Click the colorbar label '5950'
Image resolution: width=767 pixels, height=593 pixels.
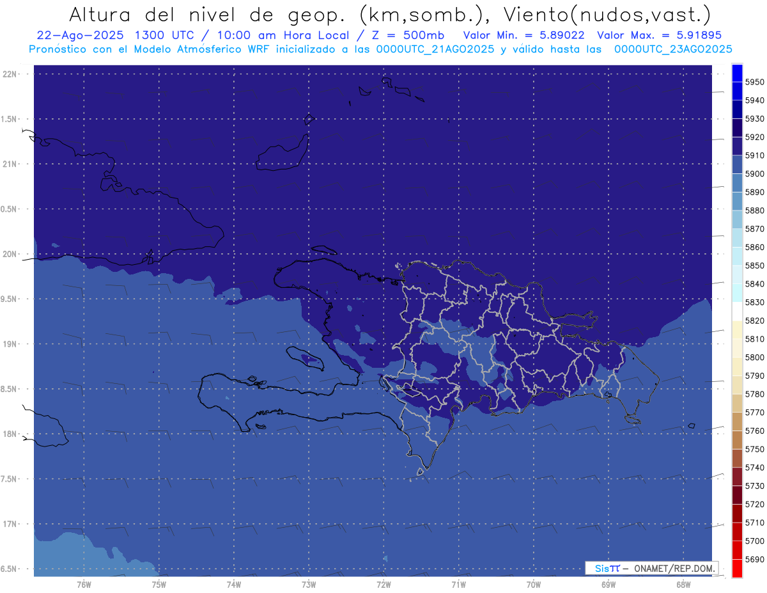(754, 83)
